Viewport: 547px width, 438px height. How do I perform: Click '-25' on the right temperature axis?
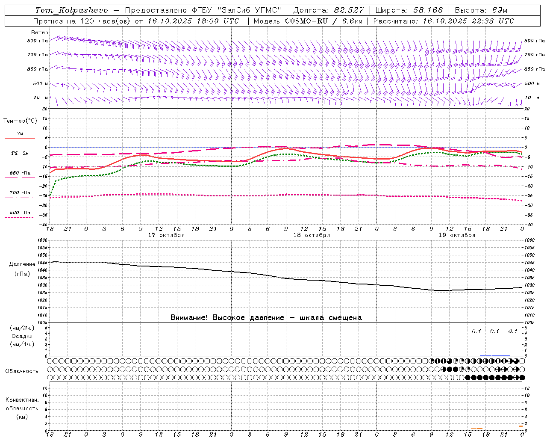528,195
